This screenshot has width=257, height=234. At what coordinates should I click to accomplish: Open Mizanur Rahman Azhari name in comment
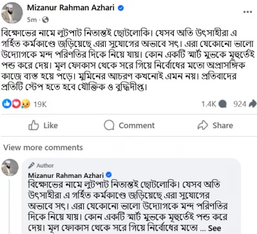click(66, 175)
